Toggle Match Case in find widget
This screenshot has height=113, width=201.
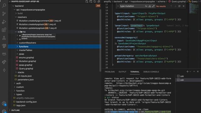point(146,6)
